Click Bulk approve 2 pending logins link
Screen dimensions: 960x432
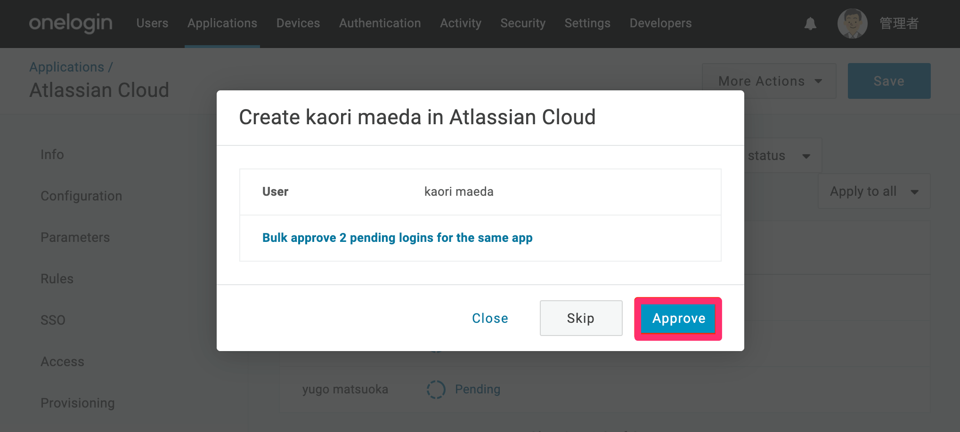(398, 238)
